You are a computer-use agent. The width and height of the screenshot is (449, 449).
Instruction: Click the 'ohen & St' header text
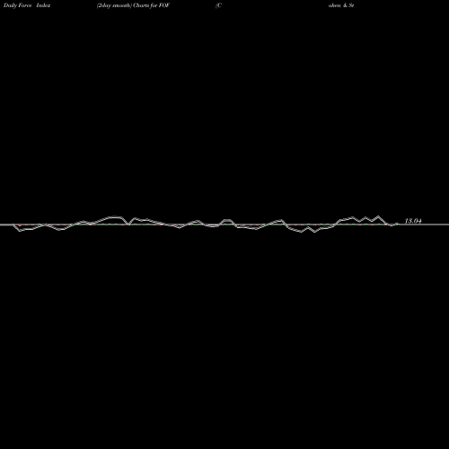tap(341, 5)
